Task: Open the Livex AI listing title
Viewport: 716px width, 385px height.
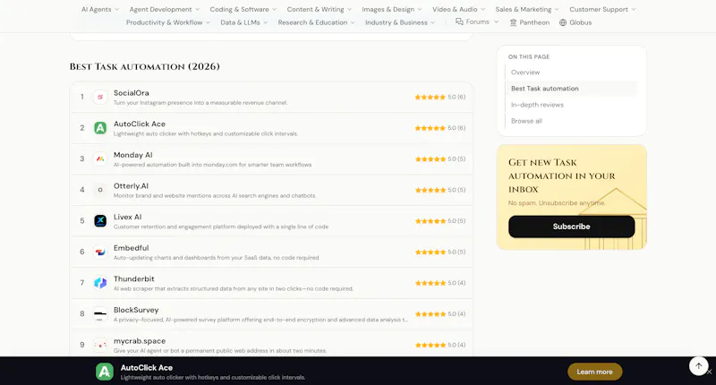Action: pos(127,217)
